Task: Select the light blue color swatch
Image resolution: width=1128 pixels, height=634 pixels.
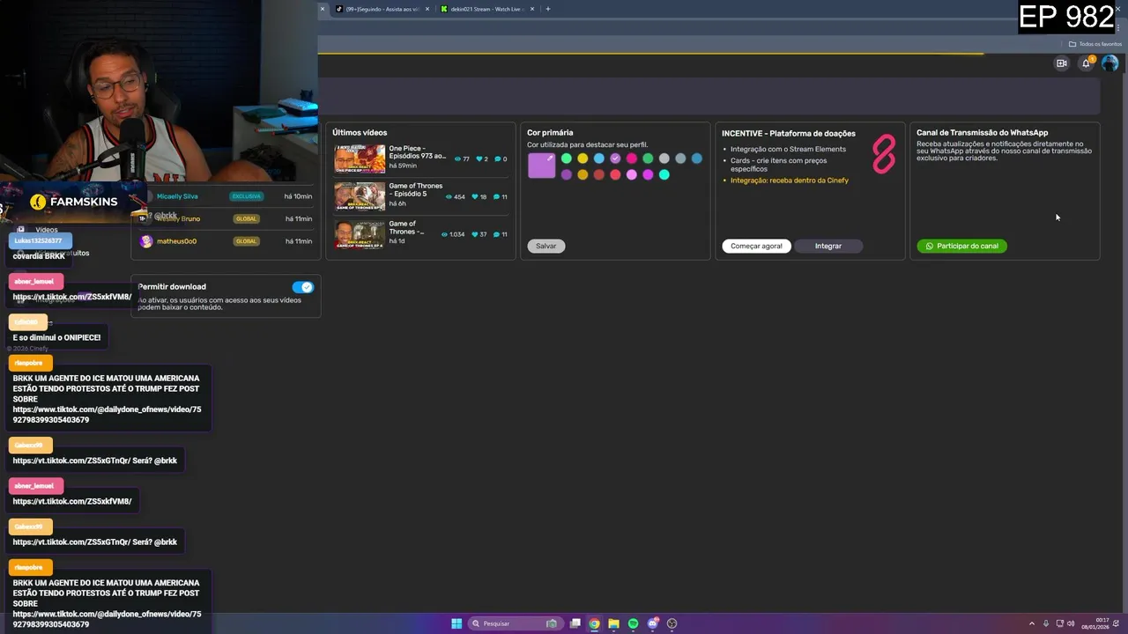Action: coord(599,158)
